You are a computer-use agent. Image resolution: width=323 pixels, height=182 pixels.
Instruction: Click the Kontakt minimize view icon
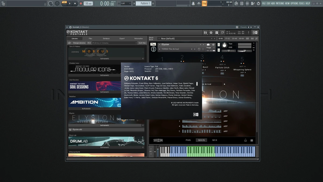pyautogui.click(x=223, y=33)
